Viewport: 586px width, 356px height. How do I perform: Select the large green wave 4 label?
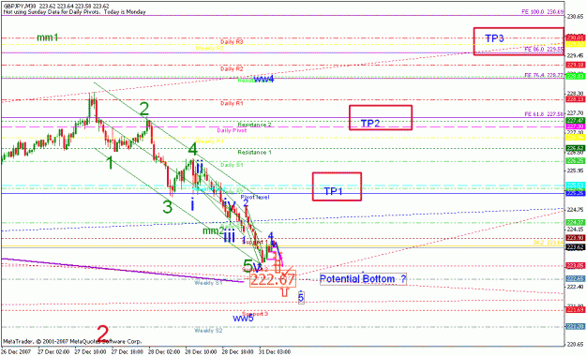tap(192, 149)
